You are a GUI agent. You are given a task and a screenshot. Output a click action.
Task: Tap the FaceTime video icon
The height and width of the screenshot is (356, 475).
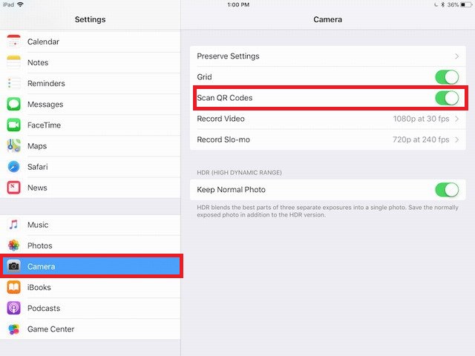(x=14, y=125)
